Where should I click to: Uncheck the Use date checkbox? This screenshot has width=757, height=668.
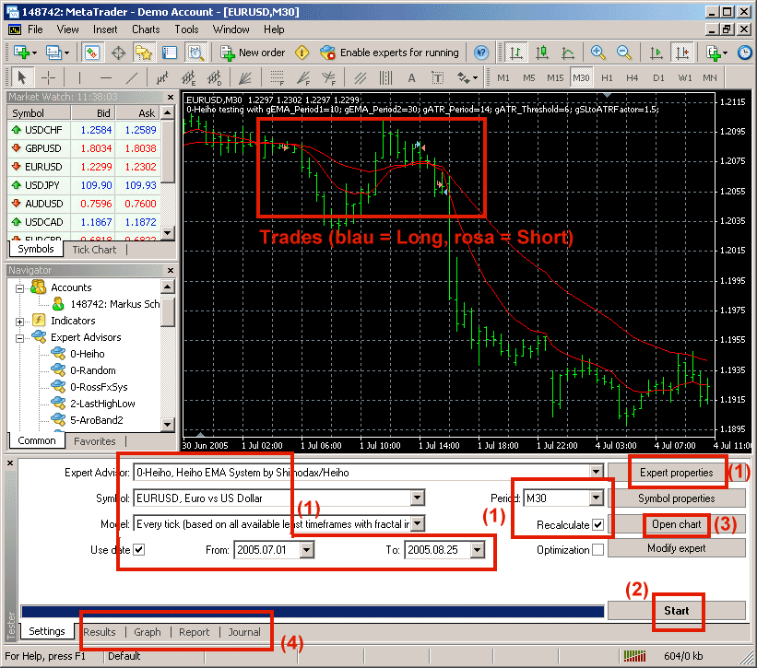[x=139, y=549]
